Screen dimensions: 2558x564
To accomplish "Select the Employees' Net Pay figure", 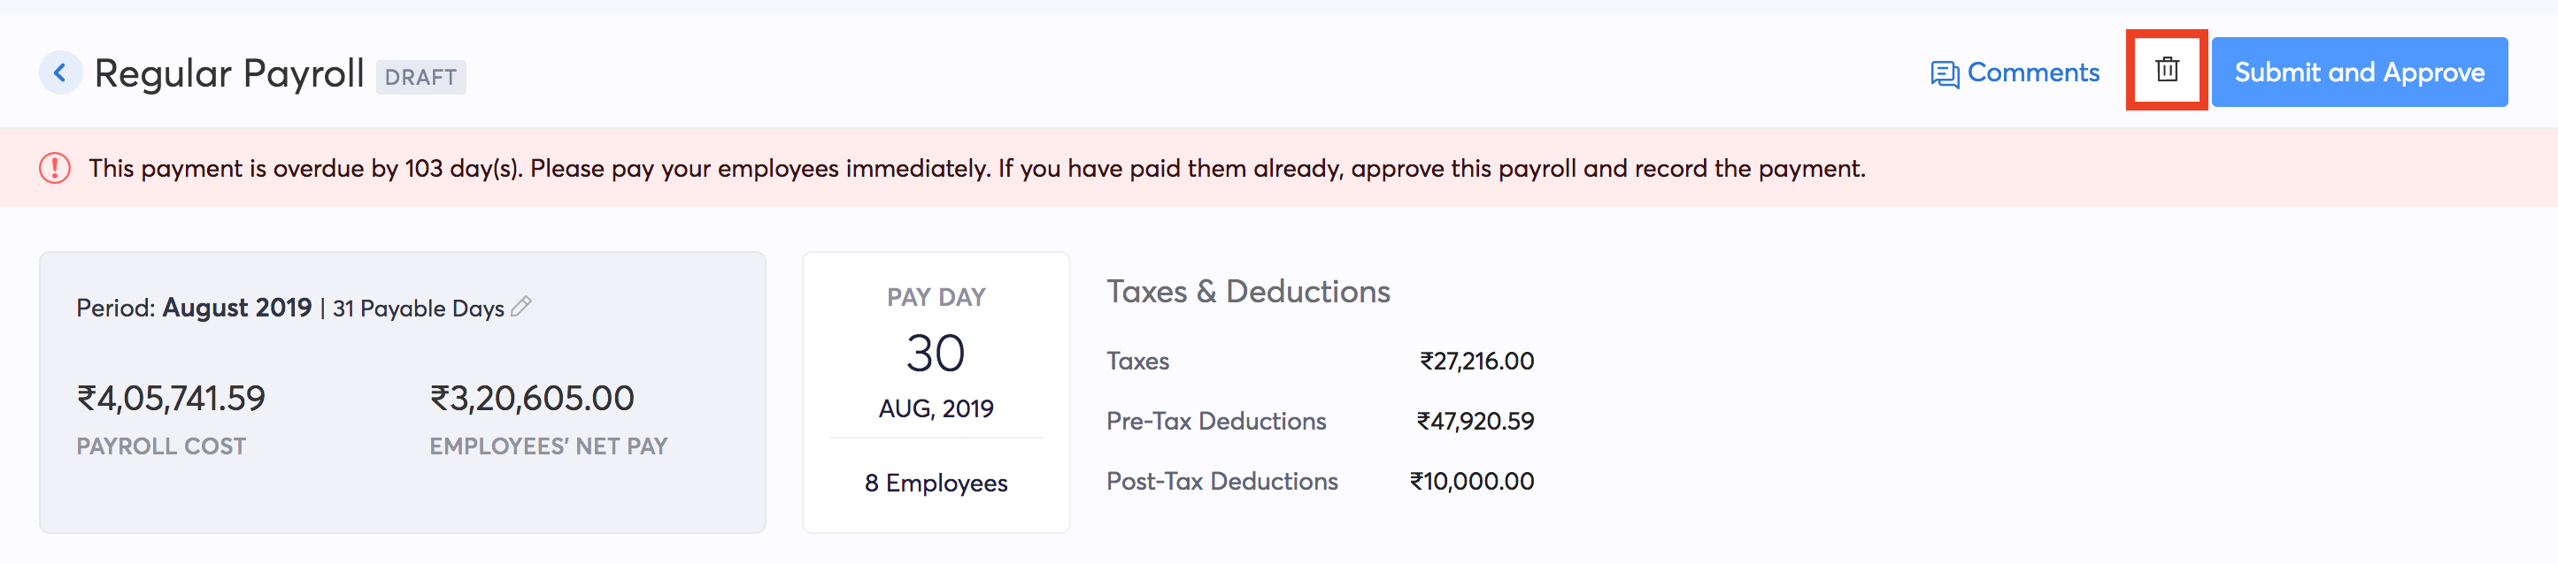I will [531, 398].
